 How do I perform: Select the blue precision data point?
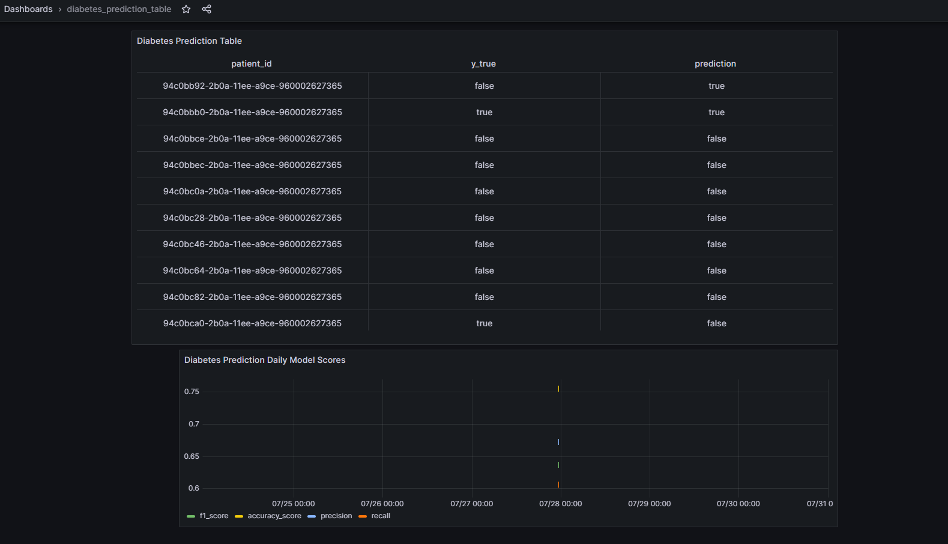coord(558,442)
